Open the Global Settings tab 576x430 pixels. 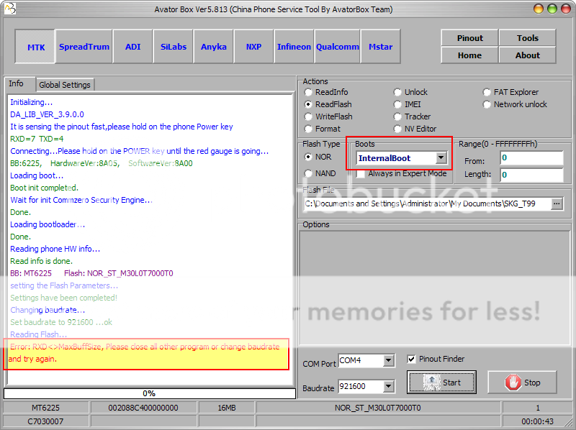(65, 85)
